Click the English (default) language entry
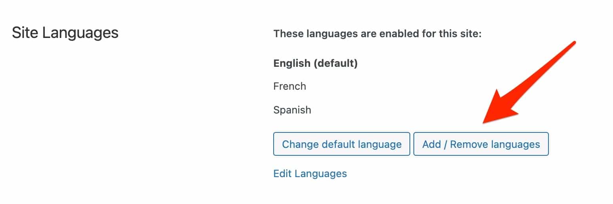613x204 pixels. 315,63
